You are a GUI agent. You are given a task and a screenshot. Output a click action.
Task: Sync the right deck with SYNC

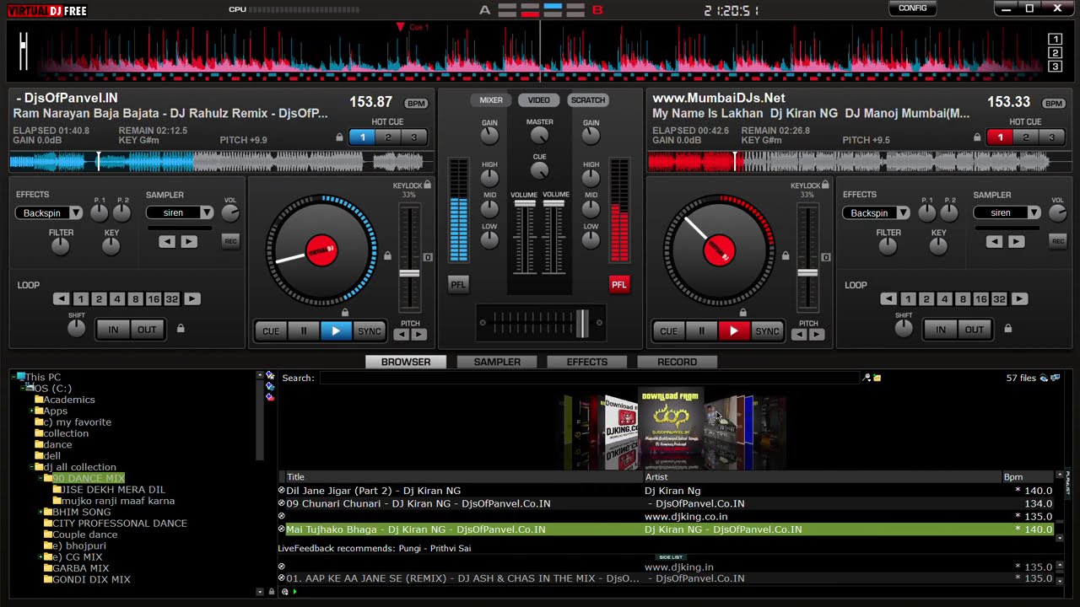767,331
